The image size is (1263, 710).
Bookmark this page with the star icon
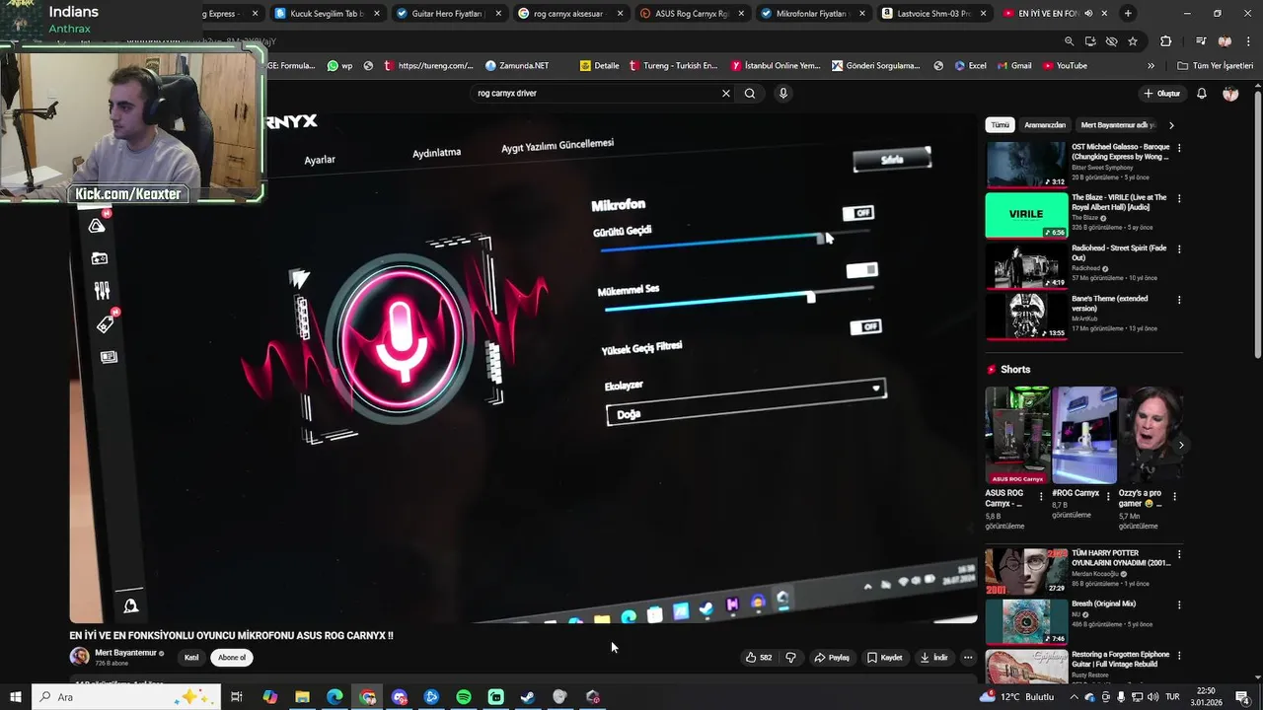(1133, 41)
